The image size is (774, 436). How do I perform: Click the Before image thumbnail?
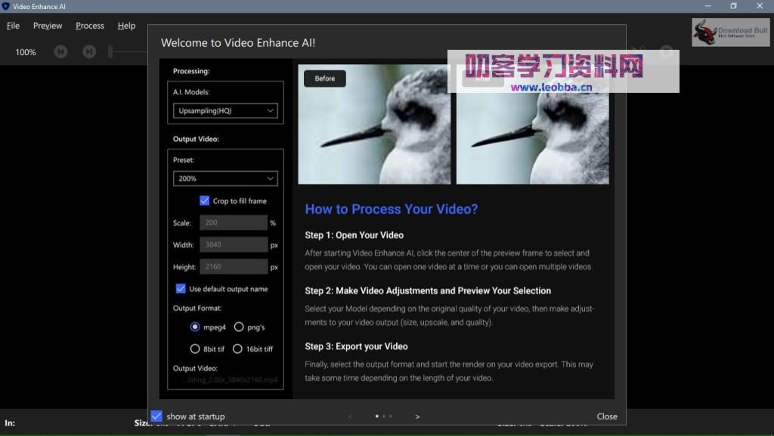[374, 124]
